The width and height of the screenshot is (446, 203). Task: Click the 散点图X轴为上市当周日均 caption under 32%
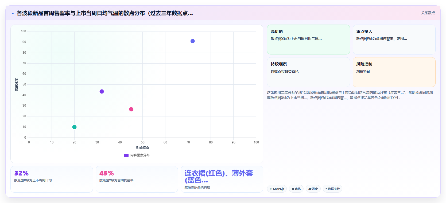pos(34,180)
